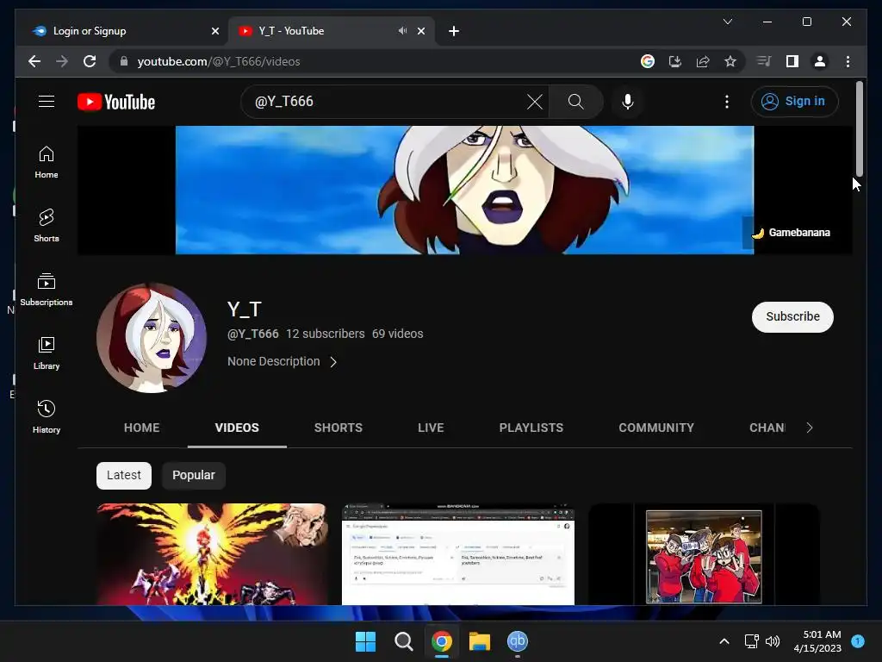Image resolution: width=882 pixels, height=662 pixels.
Task: Open volume control in system tray
Action: pyautogui.click(x=773, y=641)
